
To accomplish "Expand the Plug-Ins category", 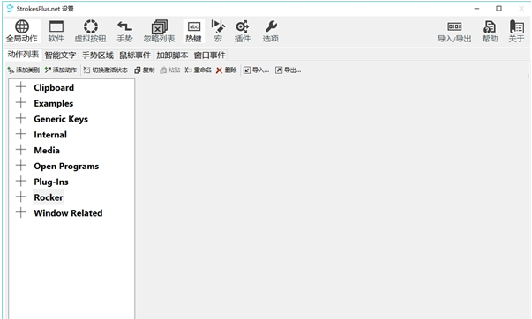I will point(20,181).
